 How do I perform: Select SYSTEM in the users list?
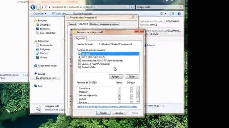pos(108,54)
